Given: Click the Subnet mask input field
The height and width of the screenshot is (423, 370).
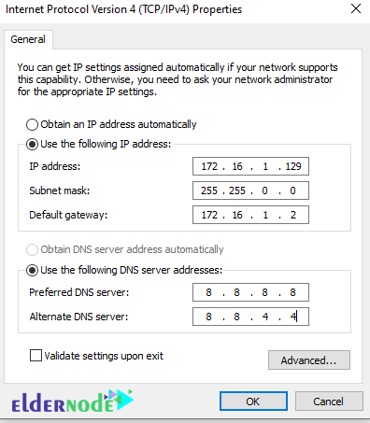Looking at the screenshot, I should click(250, 190).
